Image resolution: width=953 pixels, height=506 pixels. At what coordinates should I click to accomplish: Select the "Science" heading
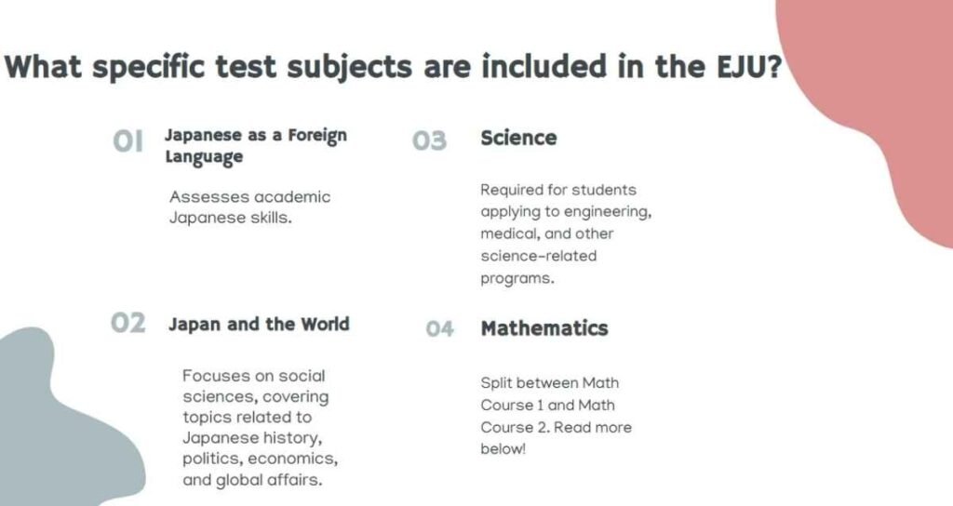(x=518, y=139)
